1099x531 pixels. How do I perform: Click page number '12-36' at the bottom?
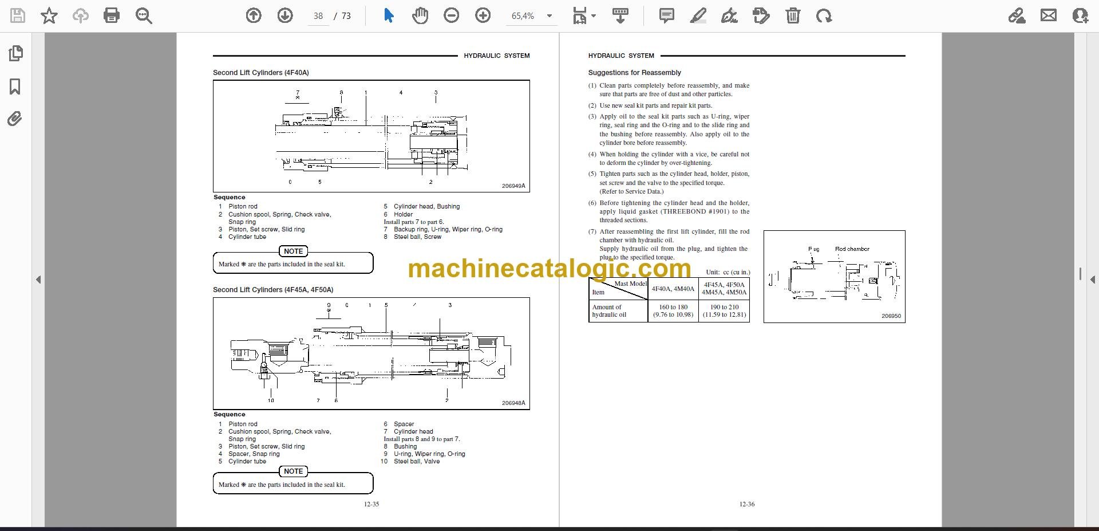point(747,504)
